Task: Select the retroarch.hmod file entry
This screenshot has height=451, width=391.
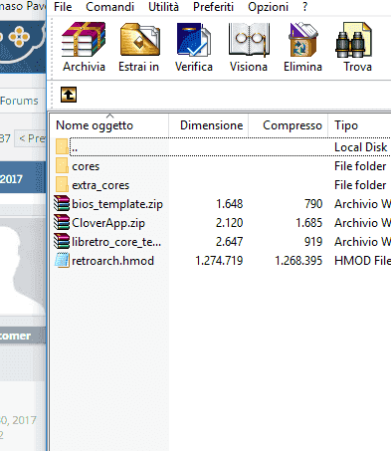Action: tap(112, 261)
